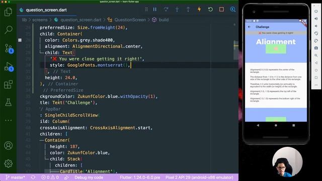This screenshot has height=181, width=322.
Task: Click 'lib' in the breadcrumb
Action: point(24,20)
